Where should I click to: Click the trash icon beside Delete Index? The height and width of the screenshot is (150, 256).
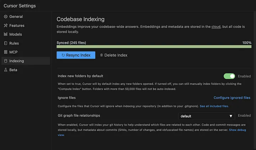click(101, 55)
